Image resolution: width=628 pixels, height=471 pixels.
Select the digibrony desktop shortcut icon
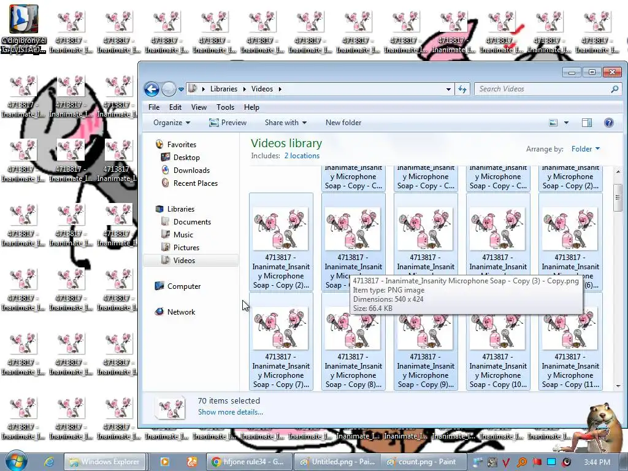pyautogui.click(x=24, y=29)
